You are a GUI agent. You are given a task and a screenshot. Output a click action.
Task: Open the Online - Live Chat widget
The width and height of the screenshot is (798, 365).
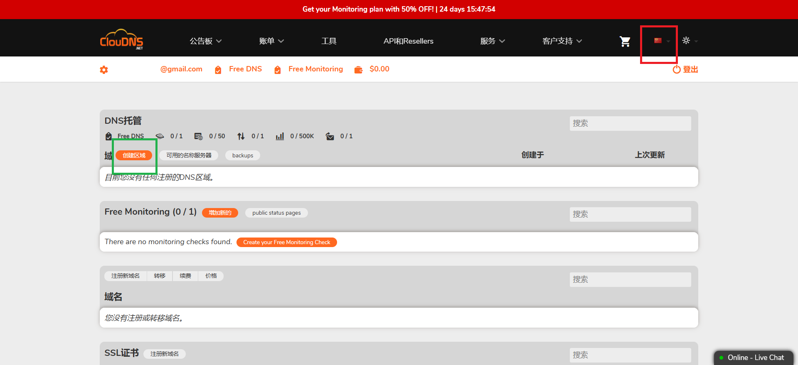753,358
